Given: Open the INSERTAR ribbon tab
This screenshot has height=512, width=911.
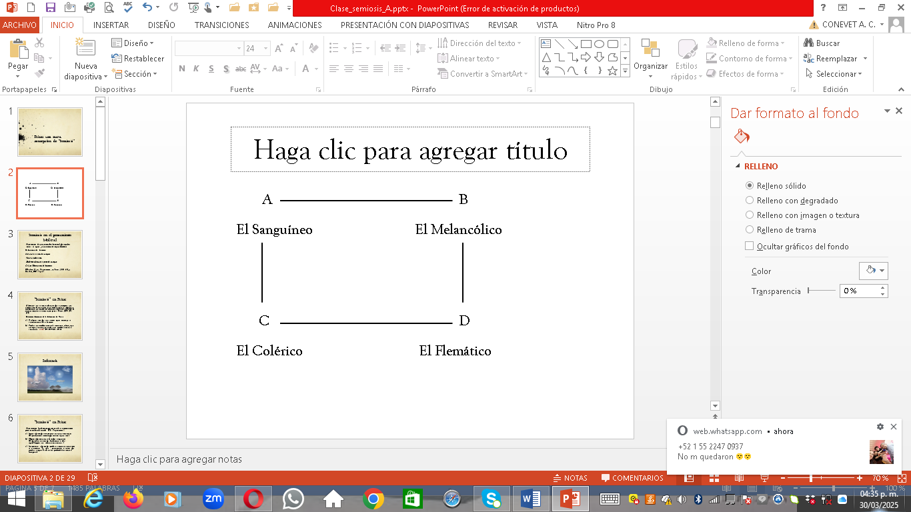Looking at the screenshot, I should pos(111,25).
